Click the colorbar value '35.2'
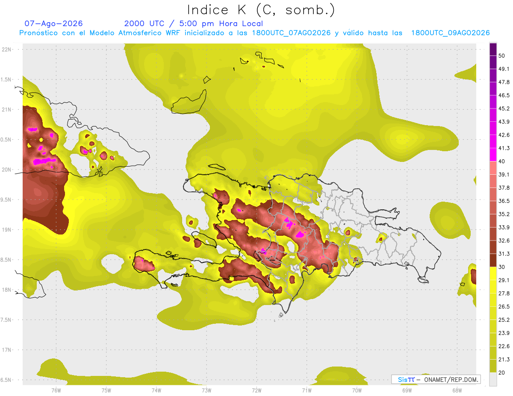 click(x=504, y=214)
